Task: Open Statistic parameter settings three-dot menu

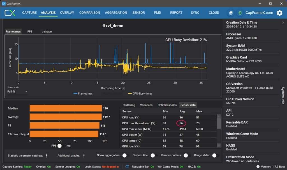Action: pyautogui.click(x=47, y=155)
